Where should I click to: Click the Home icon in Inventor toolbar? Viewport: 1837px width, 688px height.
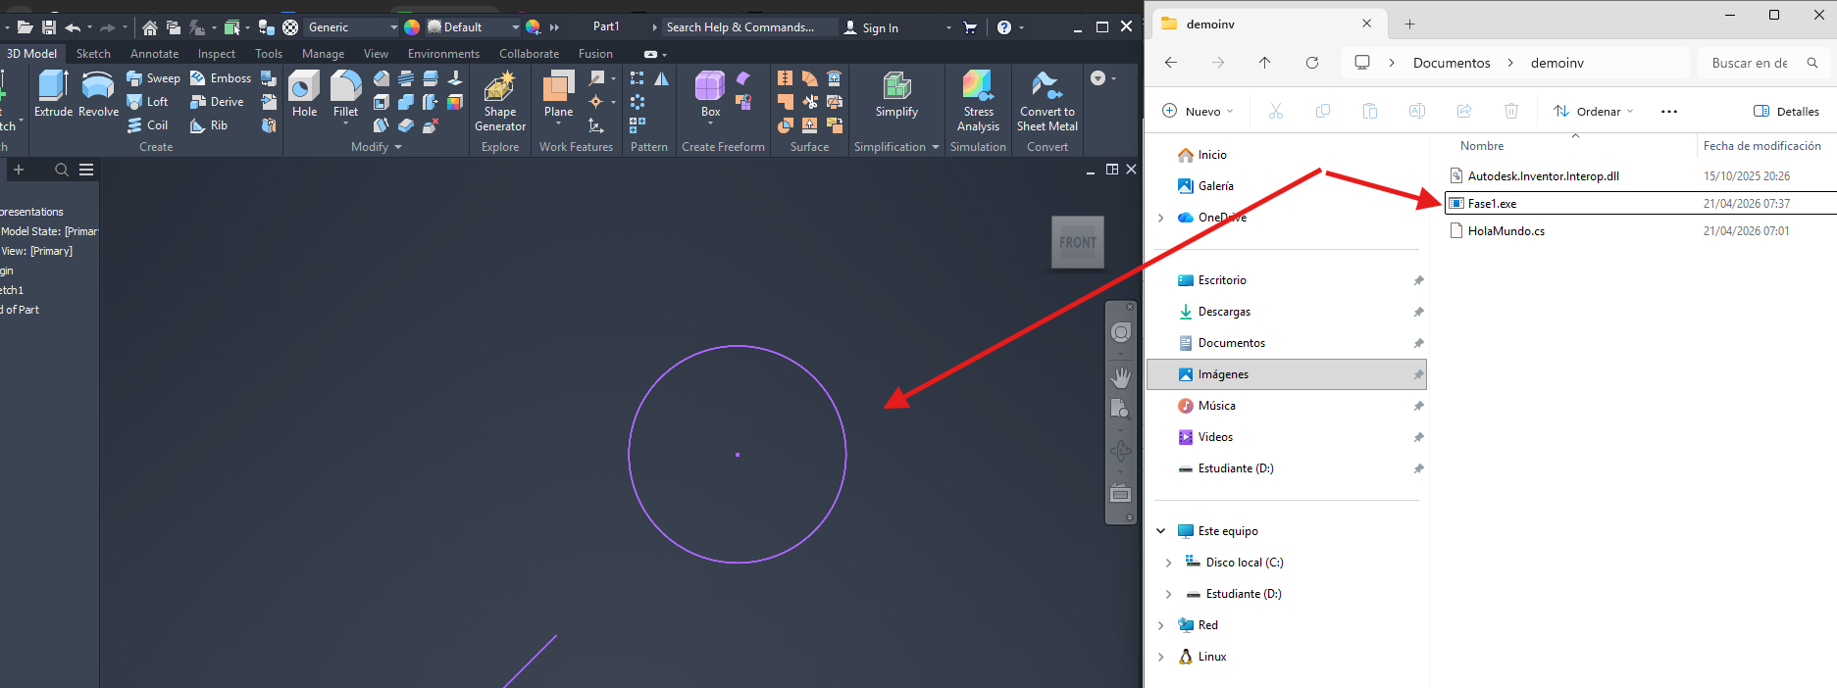(x=150, y=27)
